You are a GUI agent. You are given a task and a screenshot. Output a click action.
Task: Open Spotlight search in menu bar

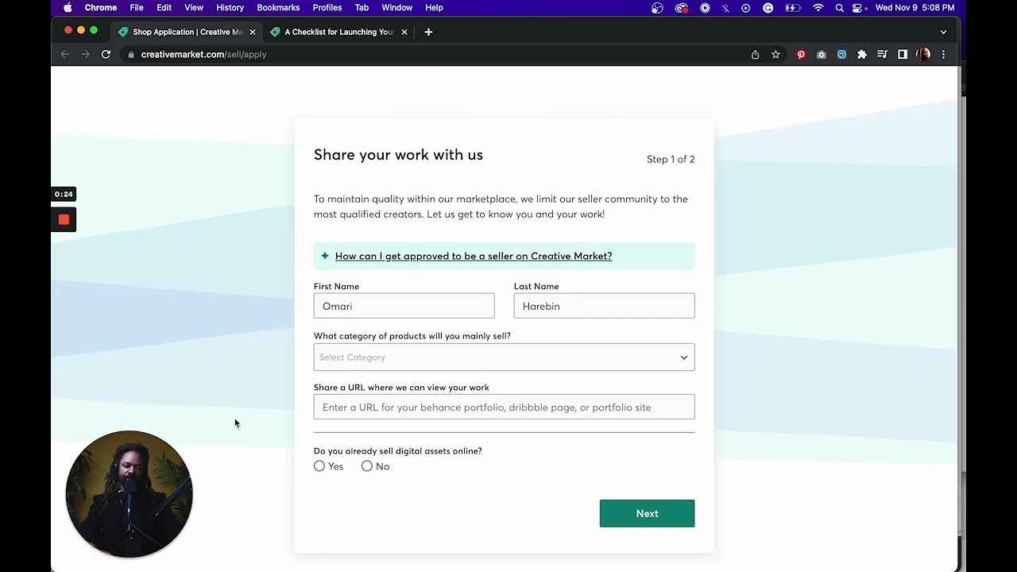tap(839, 8)
